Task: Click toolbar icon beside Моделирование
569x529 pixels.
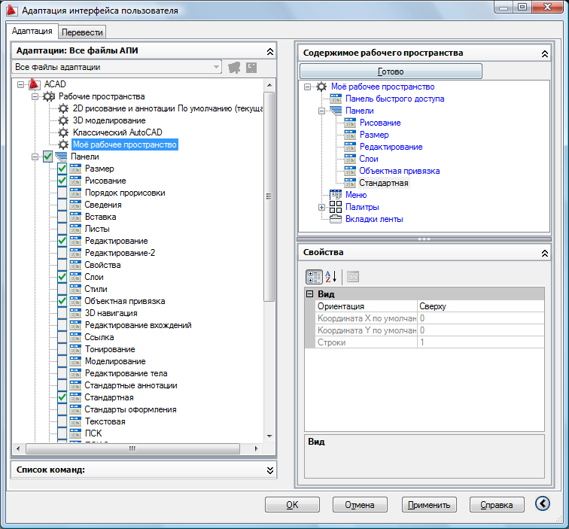Action: [x=75, y=361]
